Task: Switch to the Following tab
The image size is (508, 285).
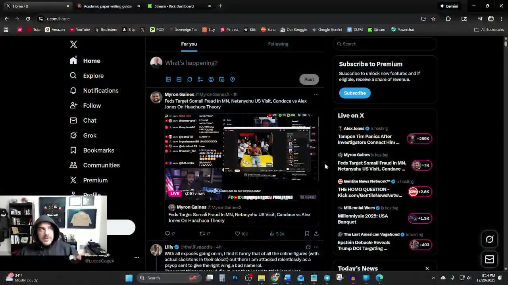Action: point(278,44)
